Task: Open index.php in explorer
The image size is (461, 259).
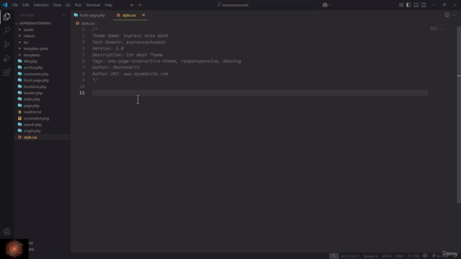Action: [x=32, y=99]
